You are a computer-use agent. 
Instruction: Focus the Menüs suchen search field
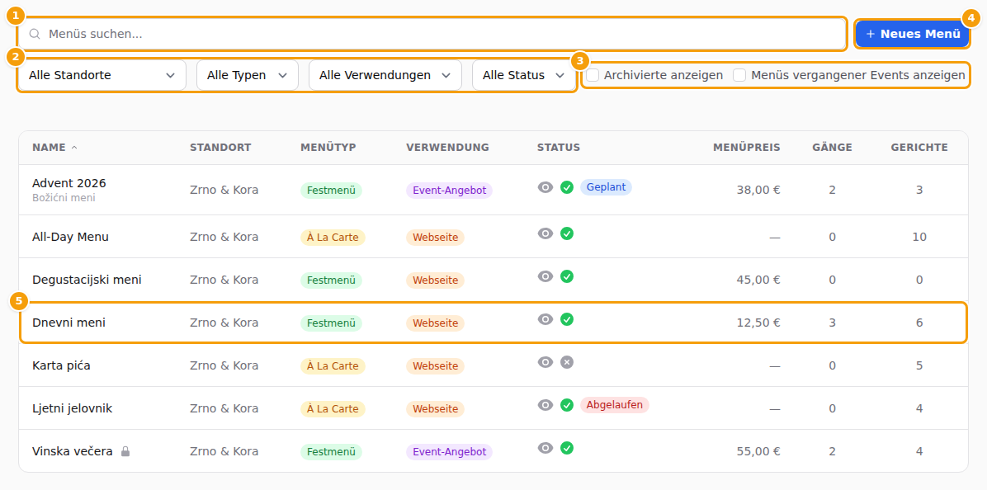tap(432, 34)
